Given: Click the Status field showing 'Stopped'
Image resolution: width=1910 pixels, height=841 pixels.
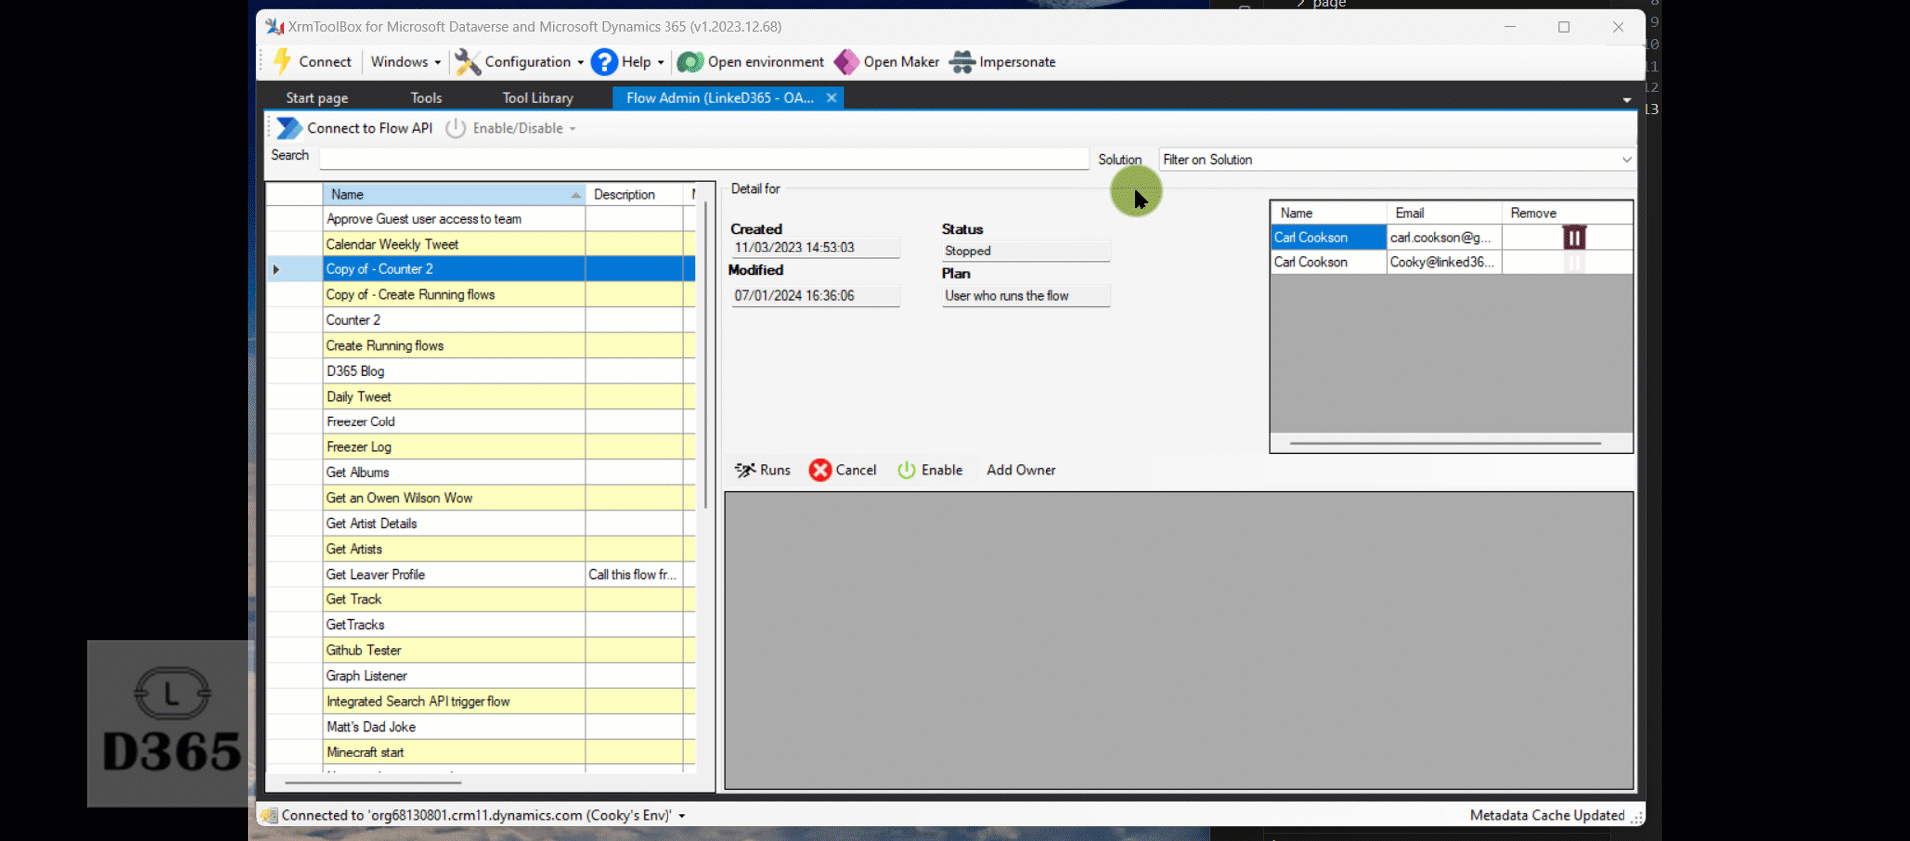Looking at the screenshot, I should [1026, 252].
